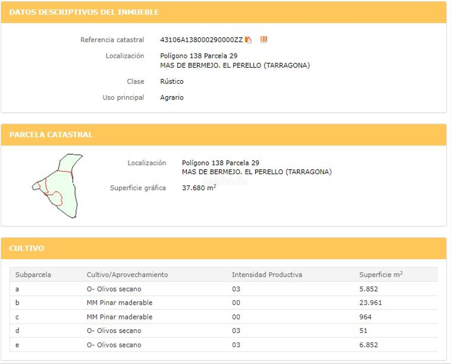Select subparcela row b in the table
The width and height of the screenshot is (451, 364).
pyautogui.click(x=17, y=303)
